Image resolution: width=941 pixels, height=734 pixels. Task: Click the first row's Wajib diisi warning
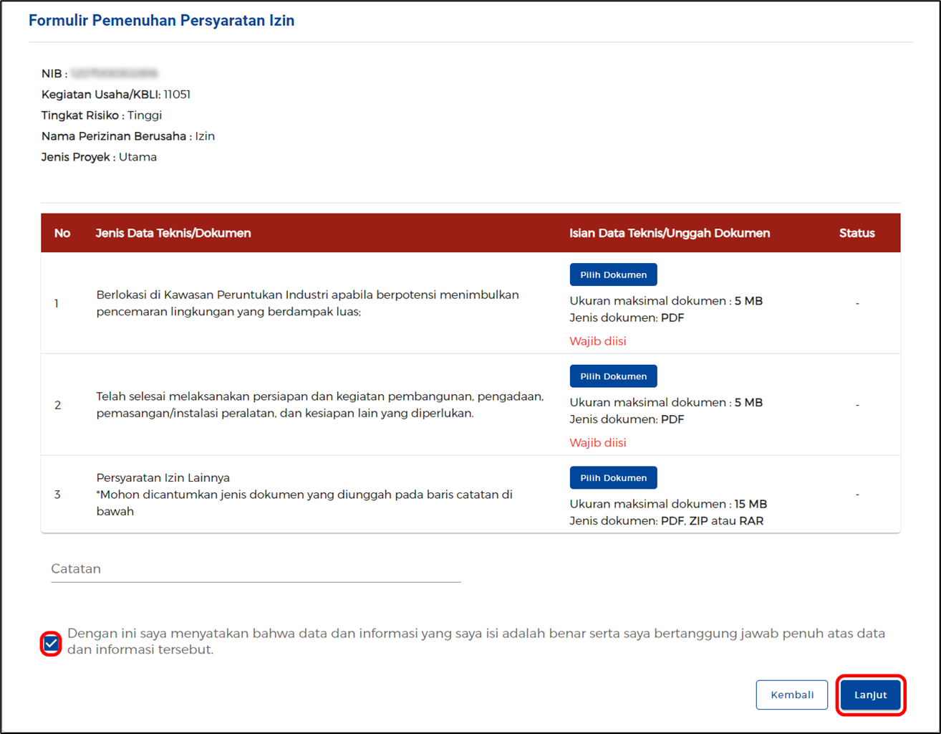click(598, 341)
